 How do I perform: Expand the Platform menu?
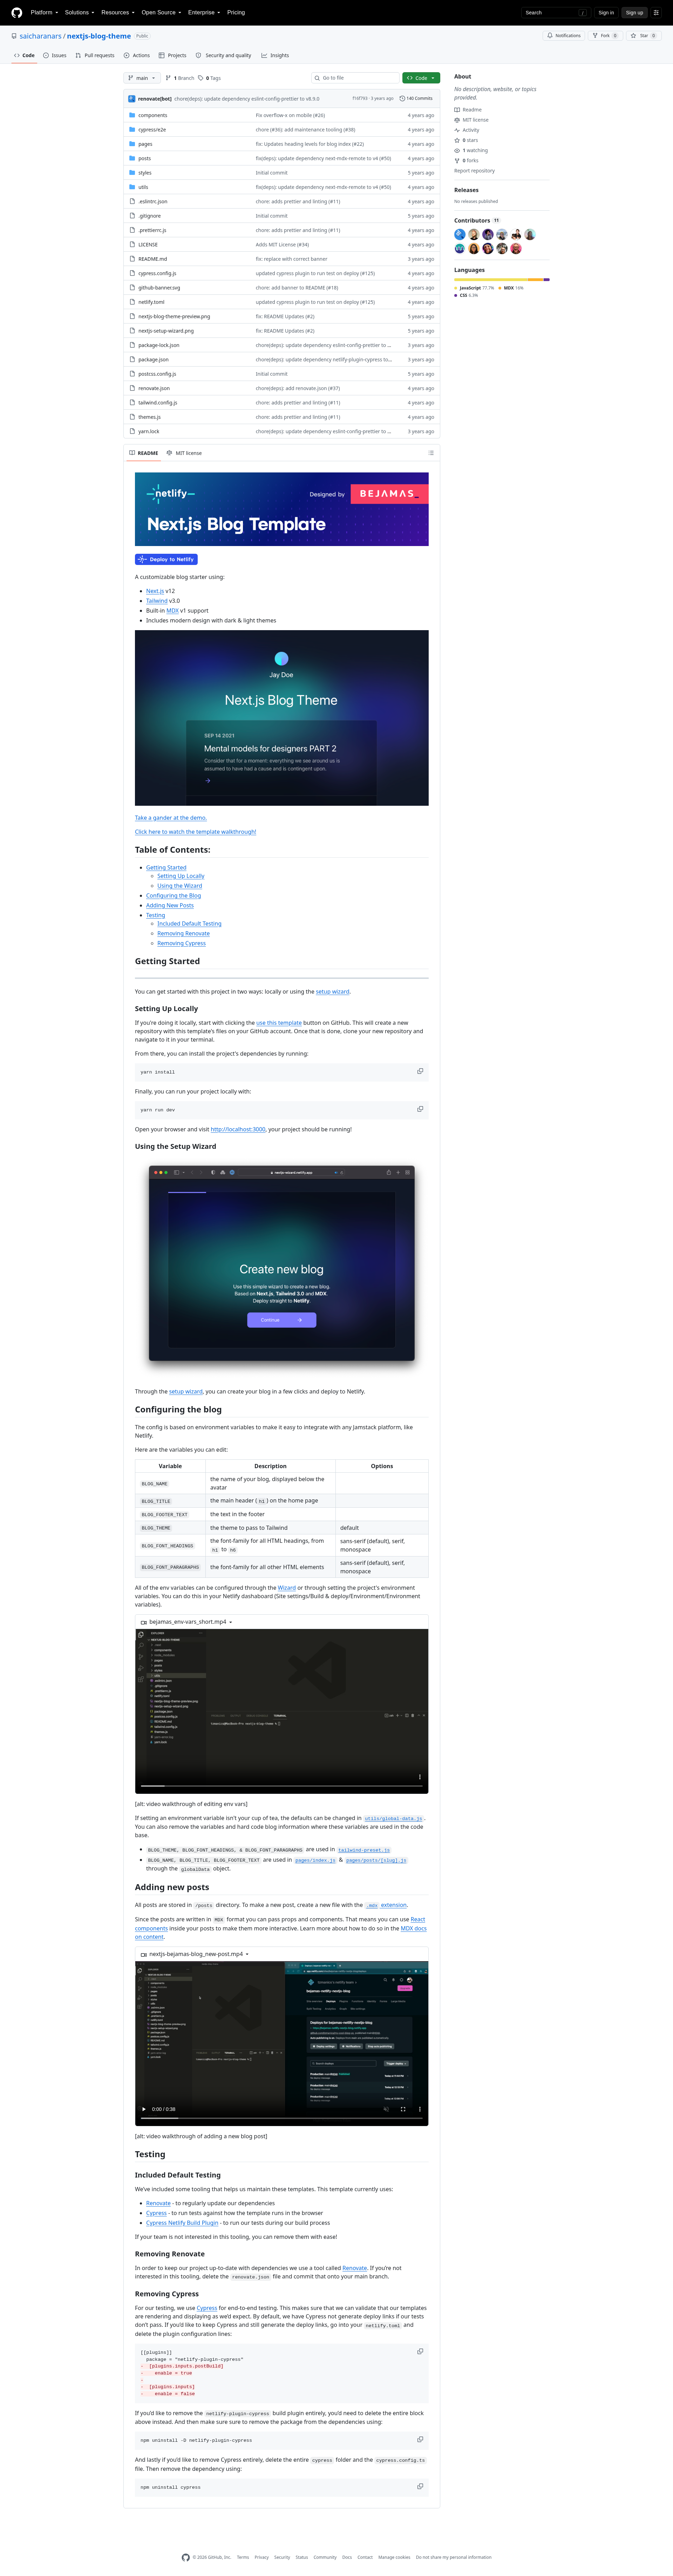(44, 13)
